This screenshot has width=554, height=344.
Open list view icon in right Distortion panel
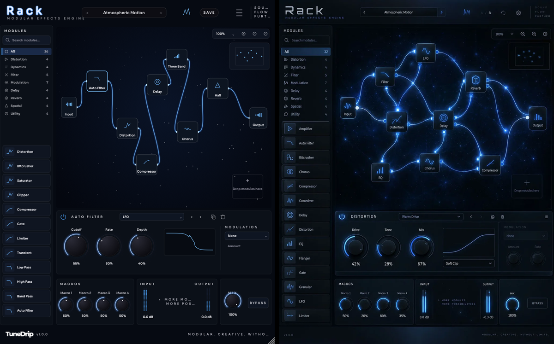[x=546, y=216]
